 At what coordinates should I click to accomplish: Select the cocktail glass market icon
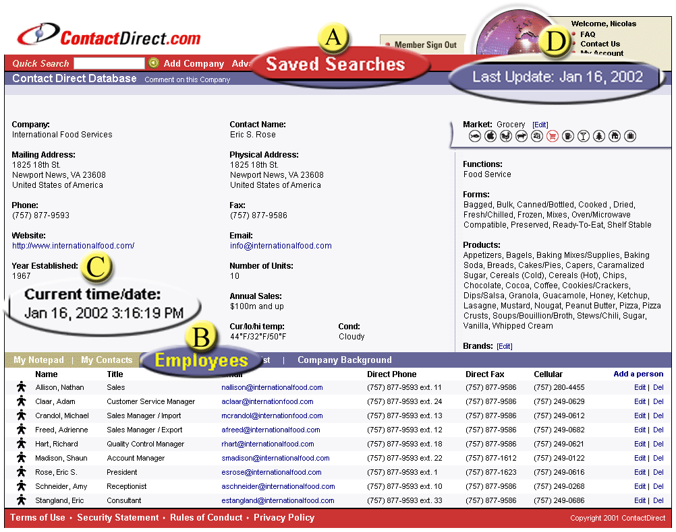[x=584, y=137]
